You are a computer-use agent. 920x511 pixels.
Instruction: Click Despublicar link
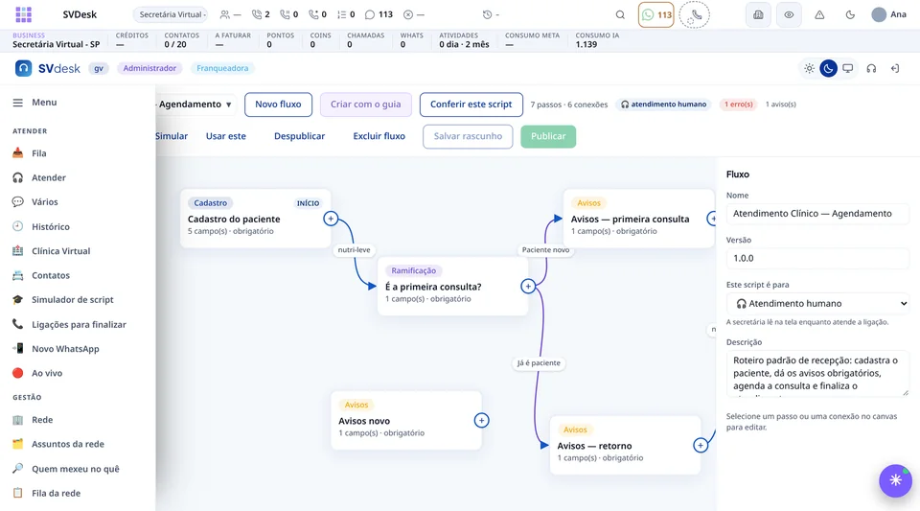pyautogui.click(x=299, y=136)
